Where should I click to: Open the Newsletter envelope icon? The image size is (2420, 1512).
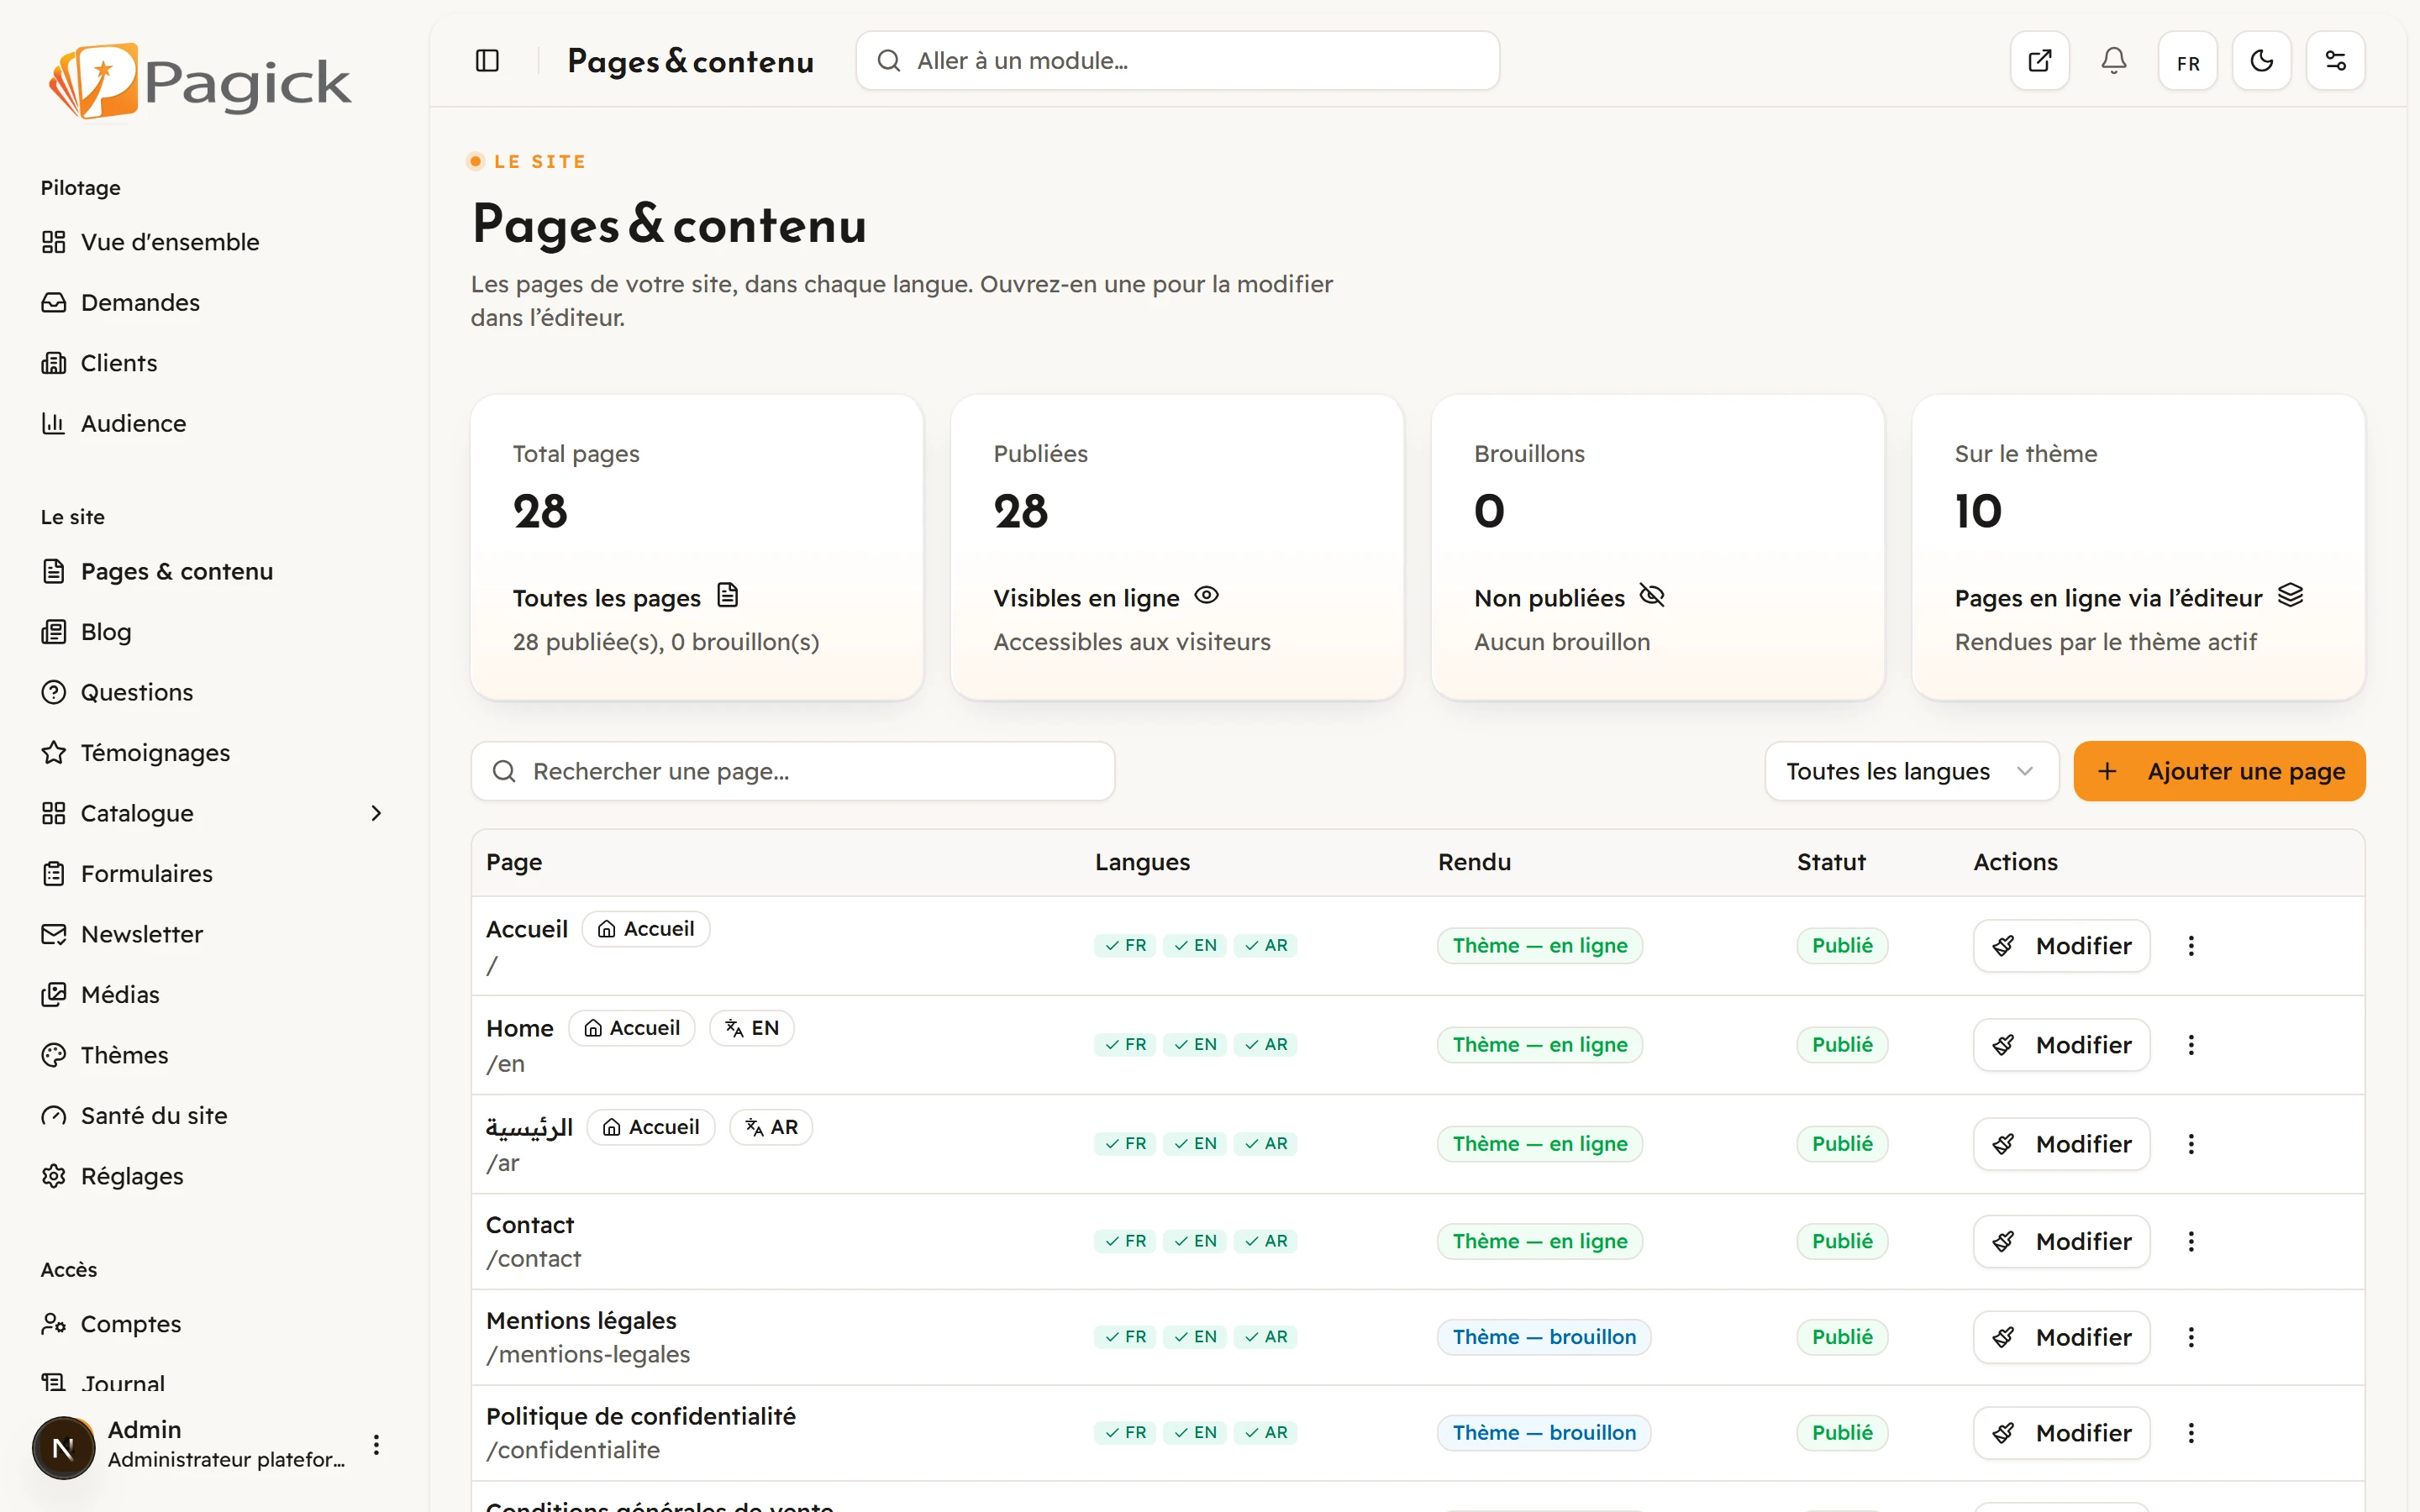click(53, 934)
